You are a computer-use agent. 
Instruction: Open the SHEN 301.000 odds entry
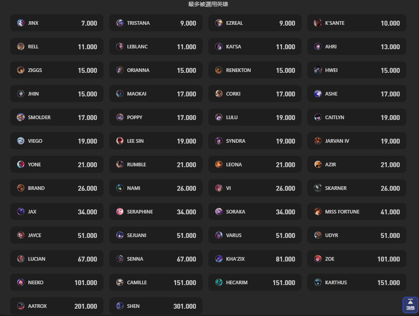(156, 306)
